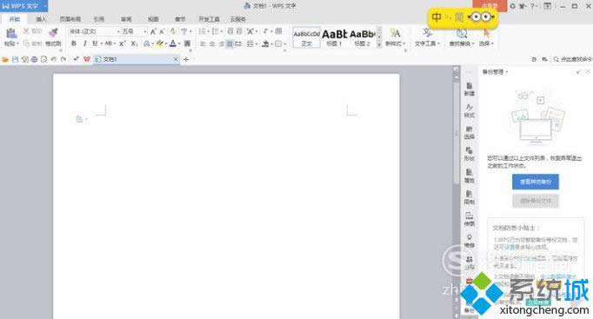Expand the 文字工具 dropdown

pyautogui.click(x=427, y=37)
